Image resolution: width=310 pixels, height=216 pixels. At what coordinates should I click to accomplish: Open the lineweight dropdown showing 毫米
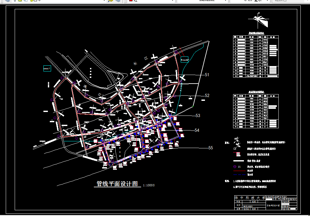click(x=250, y=1)
